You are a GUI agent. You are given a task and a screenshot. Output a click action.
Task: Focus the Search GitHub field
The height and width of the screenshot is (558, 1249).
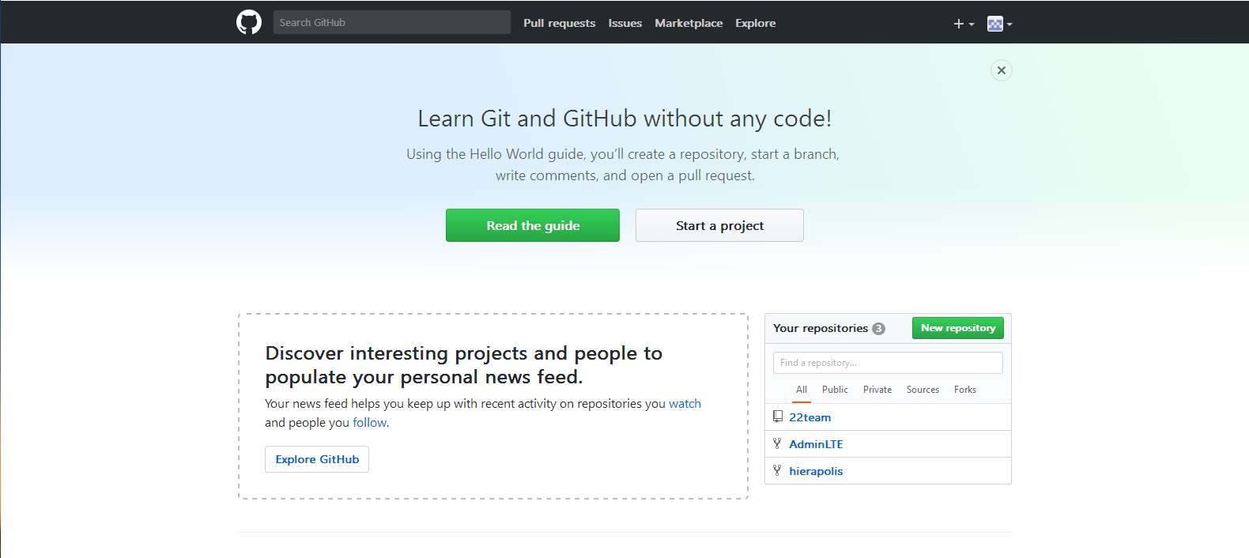[392, 22]
